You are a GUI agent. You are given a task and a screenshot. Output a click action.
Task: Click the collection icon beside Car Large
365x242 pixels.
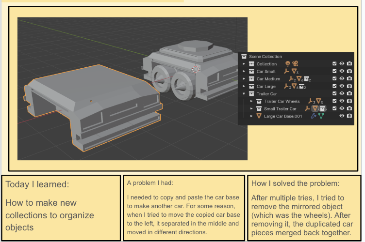(251, 86)
